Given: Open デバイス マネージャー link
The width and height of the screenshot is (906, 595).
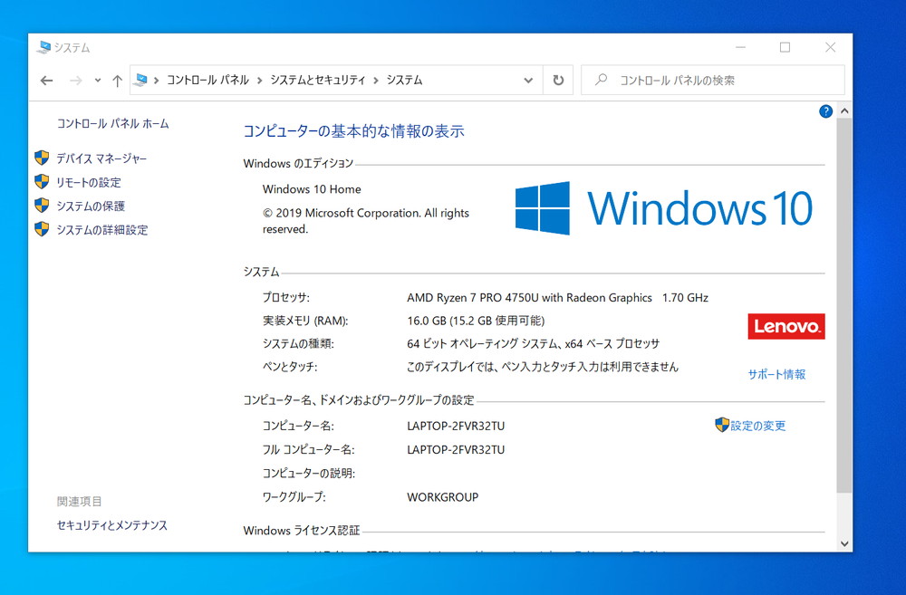Looking at the screenshot, I should [101, 158].
